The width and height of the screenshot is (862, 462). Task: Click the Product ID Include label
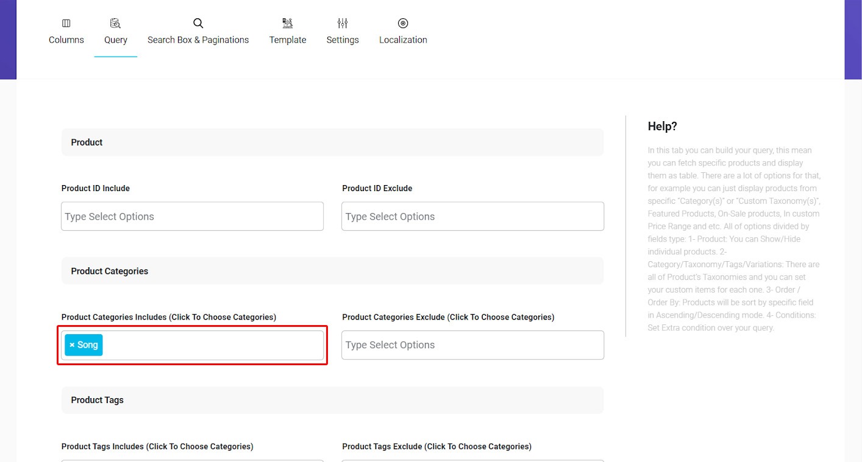click(x=96, y=188)
